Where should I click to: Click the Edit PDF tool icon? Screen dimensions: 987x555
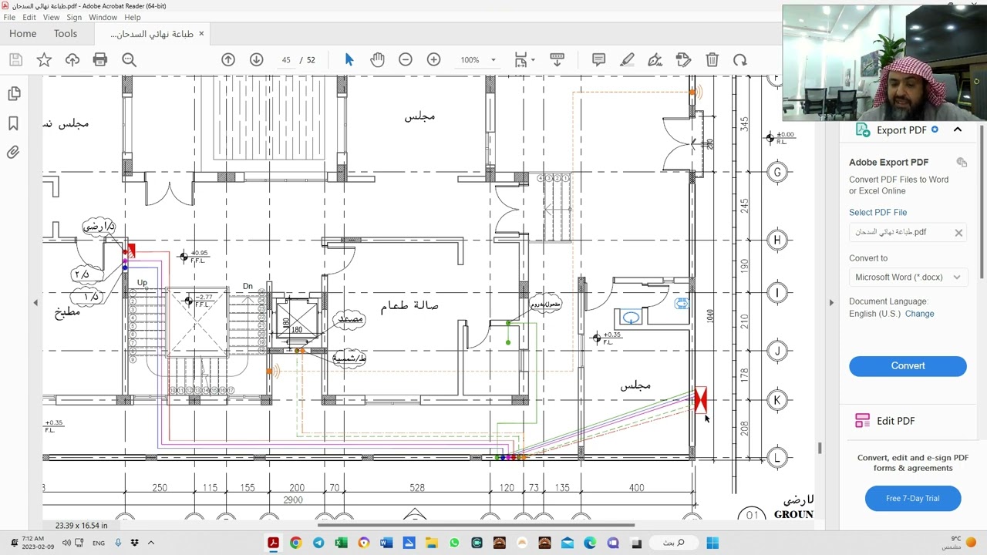(862, 421)
